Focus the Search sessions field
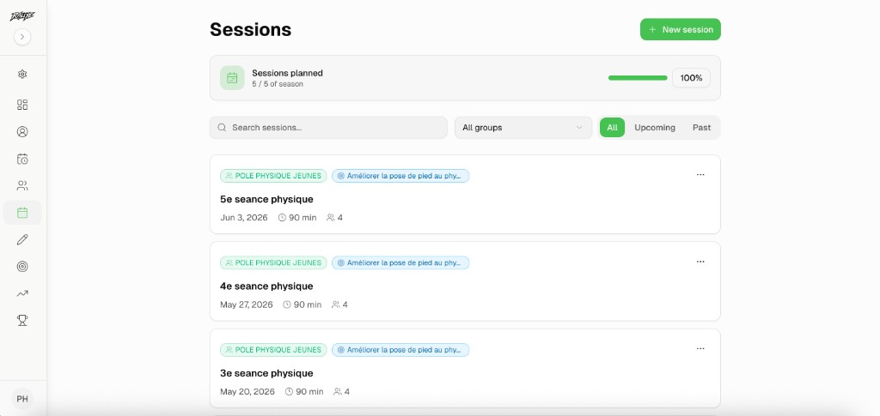The image size is (880, 416). tap(329, 128)
